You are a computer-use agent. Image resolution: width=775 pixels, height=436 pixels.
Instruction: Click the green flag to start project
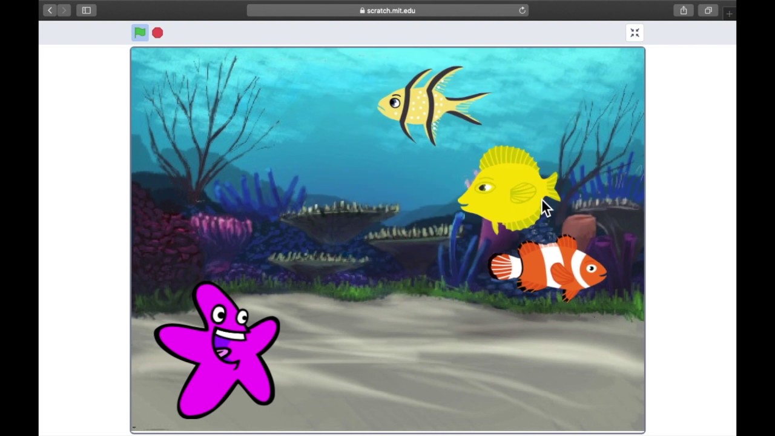click(140, 33)
